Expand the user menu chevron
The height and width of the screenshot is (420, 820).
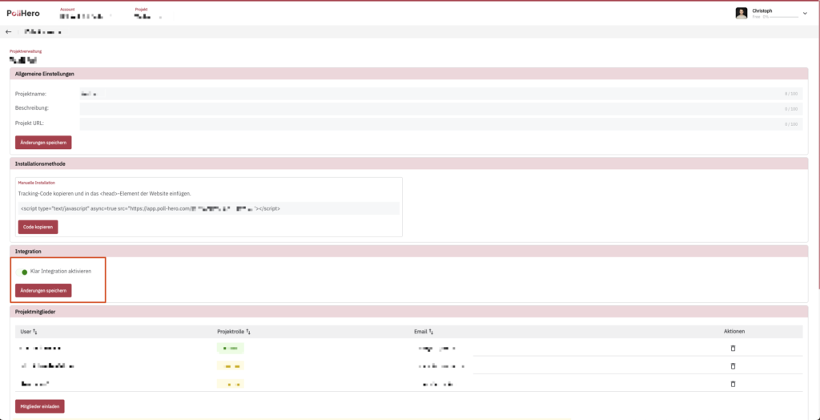pos(805,14)
